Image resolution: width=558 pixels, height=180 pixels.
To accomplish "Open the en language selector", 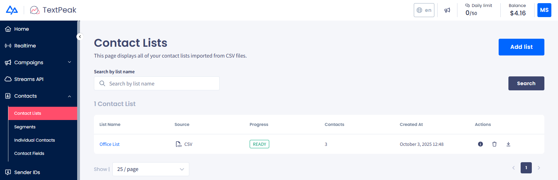I will 424,10.
